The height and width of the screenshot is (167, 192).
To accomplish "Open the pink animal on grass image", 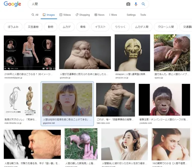I will 81,144.
